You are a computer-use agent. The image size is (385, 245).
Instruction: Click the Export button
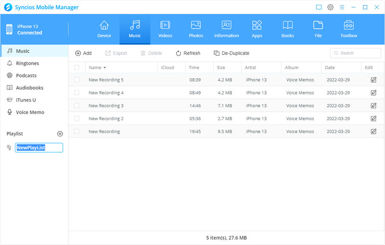[116, 53]
